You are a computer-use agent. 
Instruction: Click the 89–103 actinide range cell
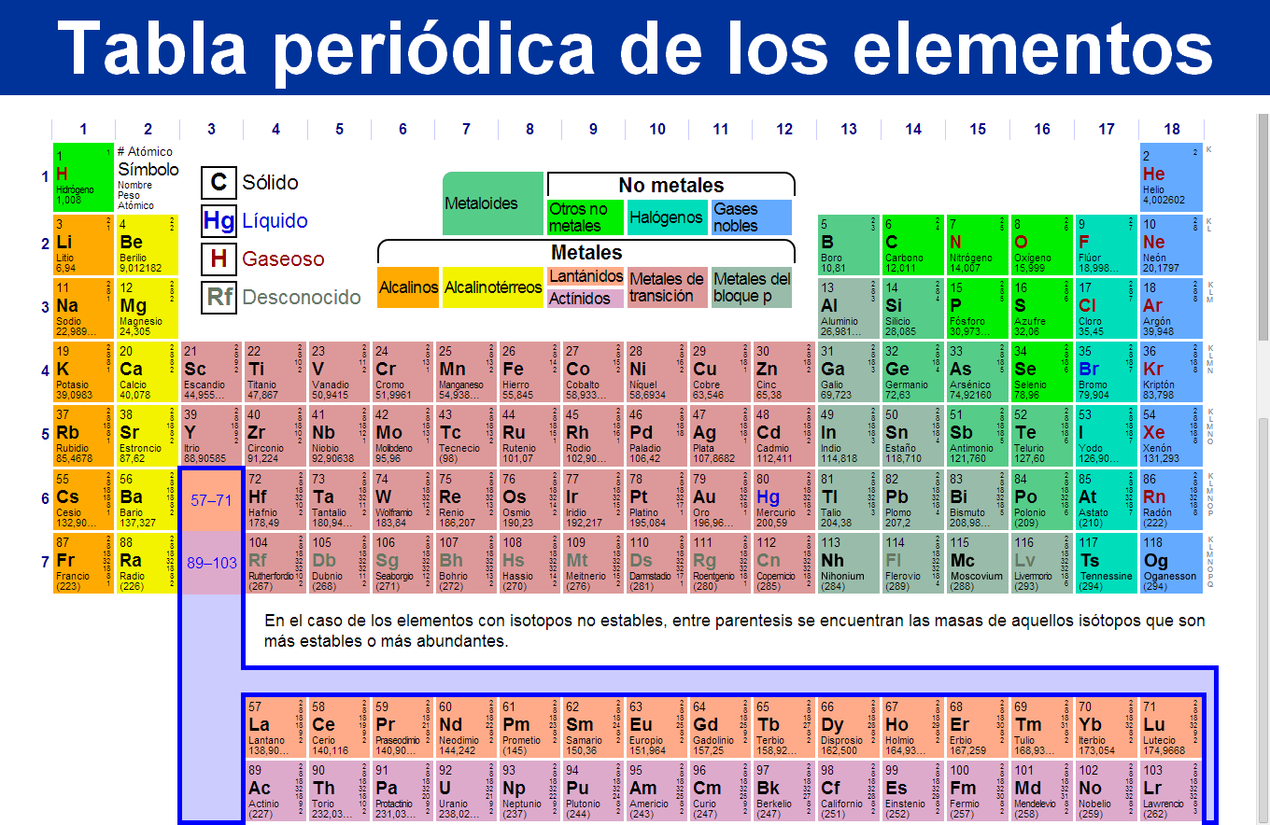[x=210, y=563]
